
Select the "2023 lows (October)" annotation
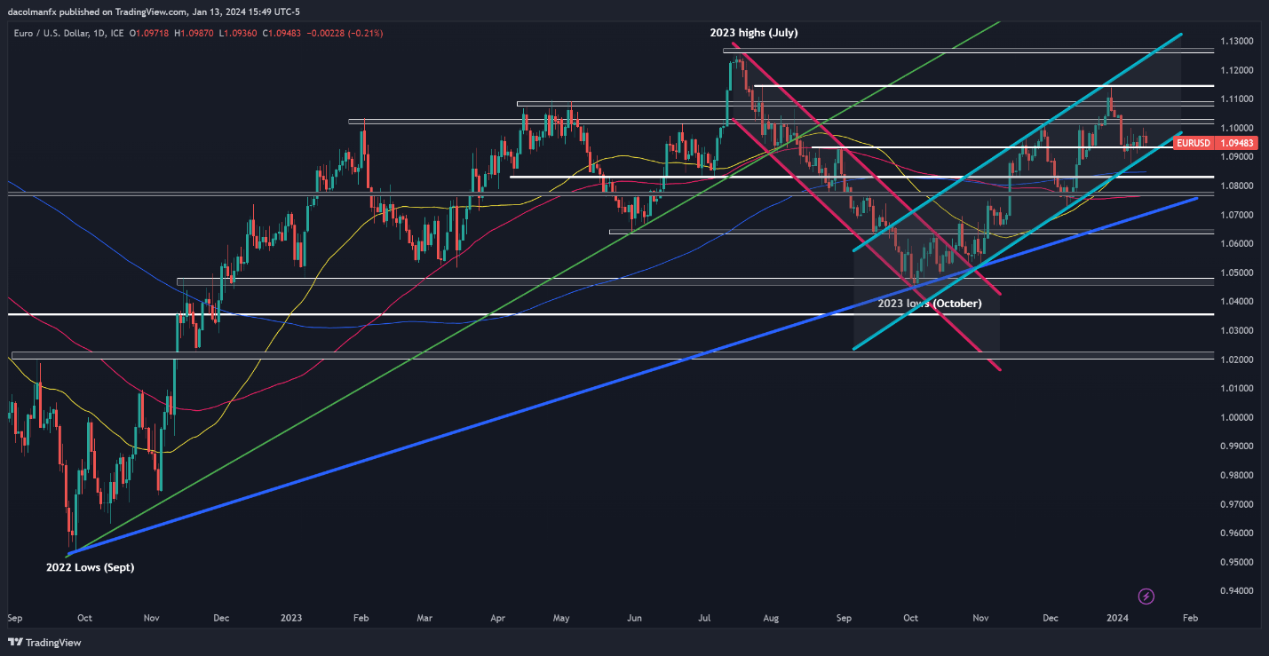point(929,304)
